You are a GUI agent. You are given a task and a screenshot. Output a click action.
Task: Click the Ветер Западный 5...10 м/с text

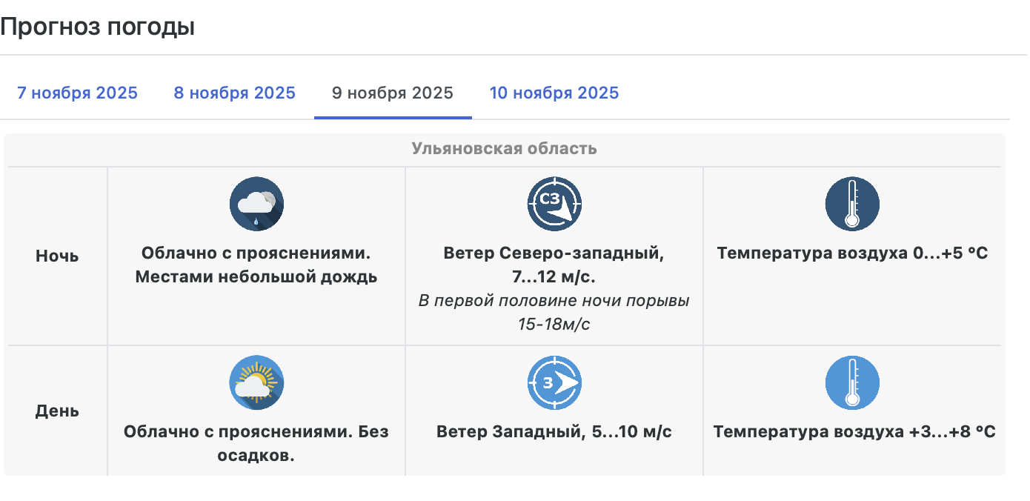[554, 431]
